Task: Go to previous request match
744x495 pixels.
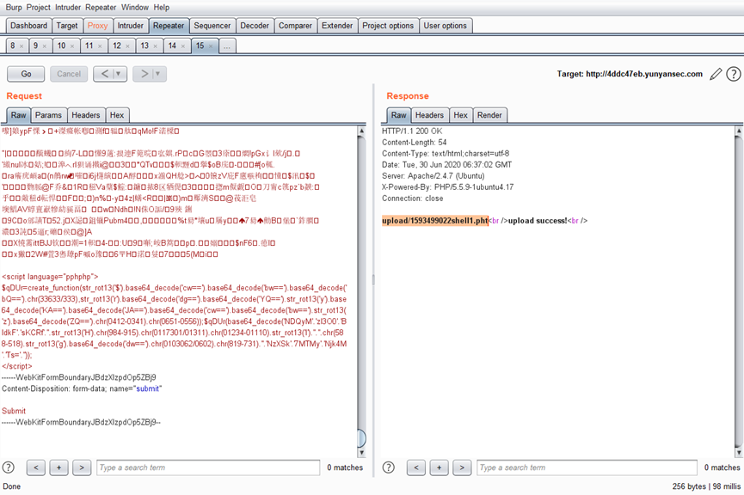Action: (36, 467)
